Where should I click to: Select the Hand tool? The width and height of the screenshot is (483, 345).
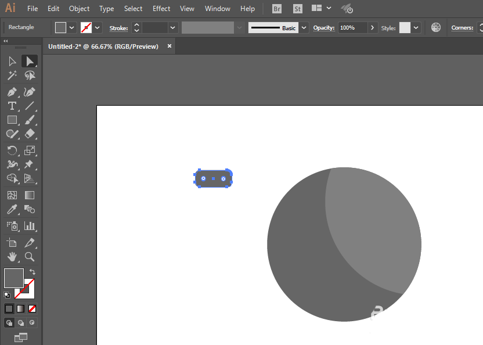[12, 257]
